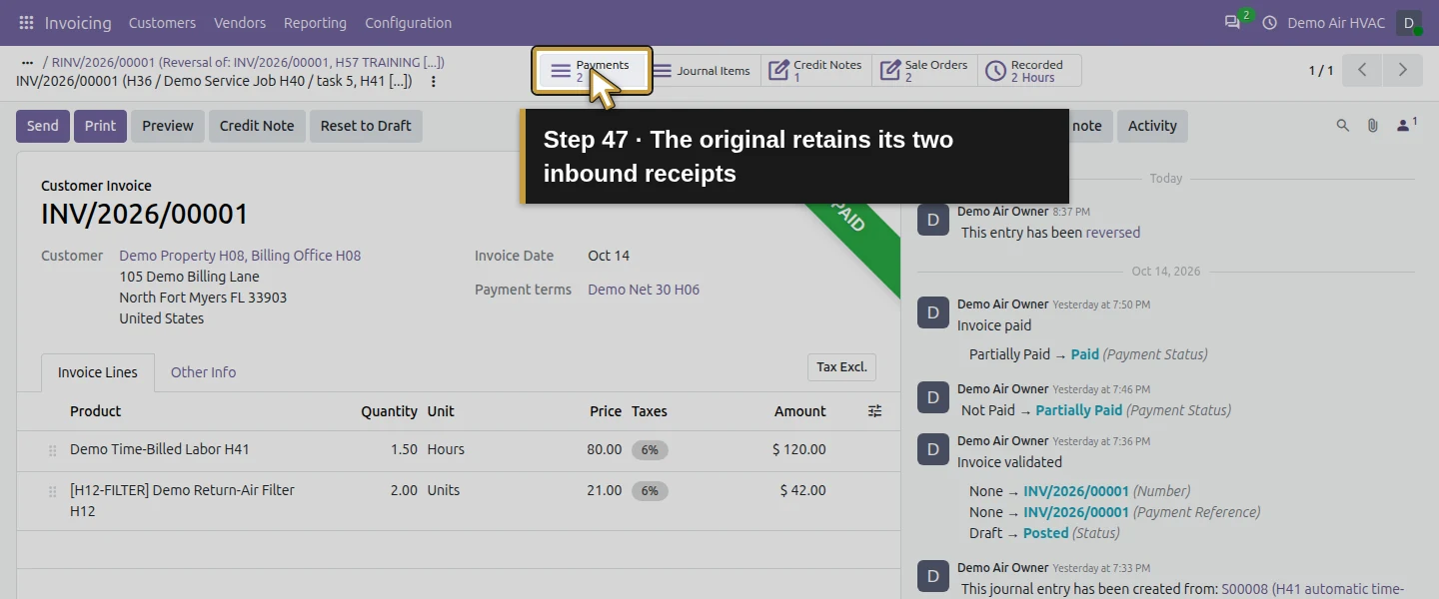
Task: Open customer Demo Property H08 link
Action: point(240,256)
